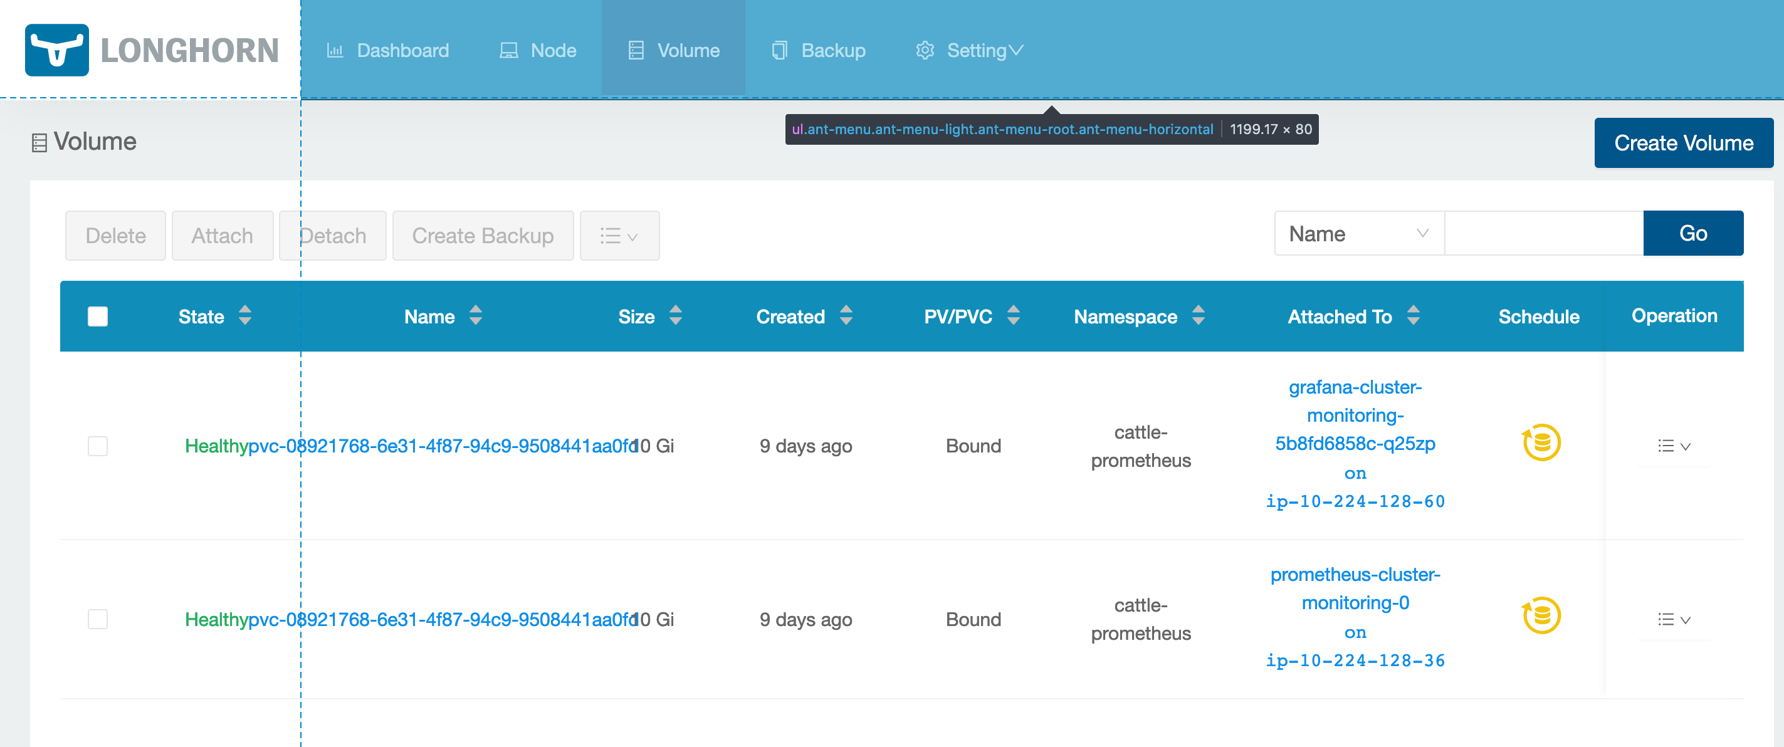Open the Dashboard from the top navigation icon
This screenshot has height=747, width=1784.
(337, 50)
